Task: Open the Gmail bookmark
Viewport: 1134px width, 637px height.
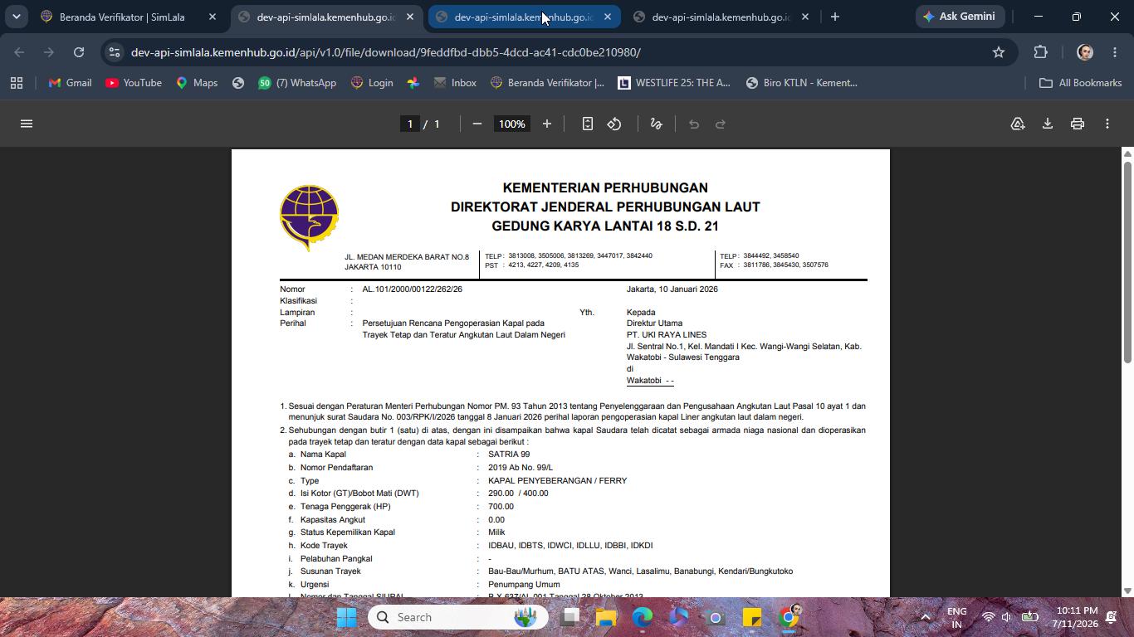Action: point(71,83)
